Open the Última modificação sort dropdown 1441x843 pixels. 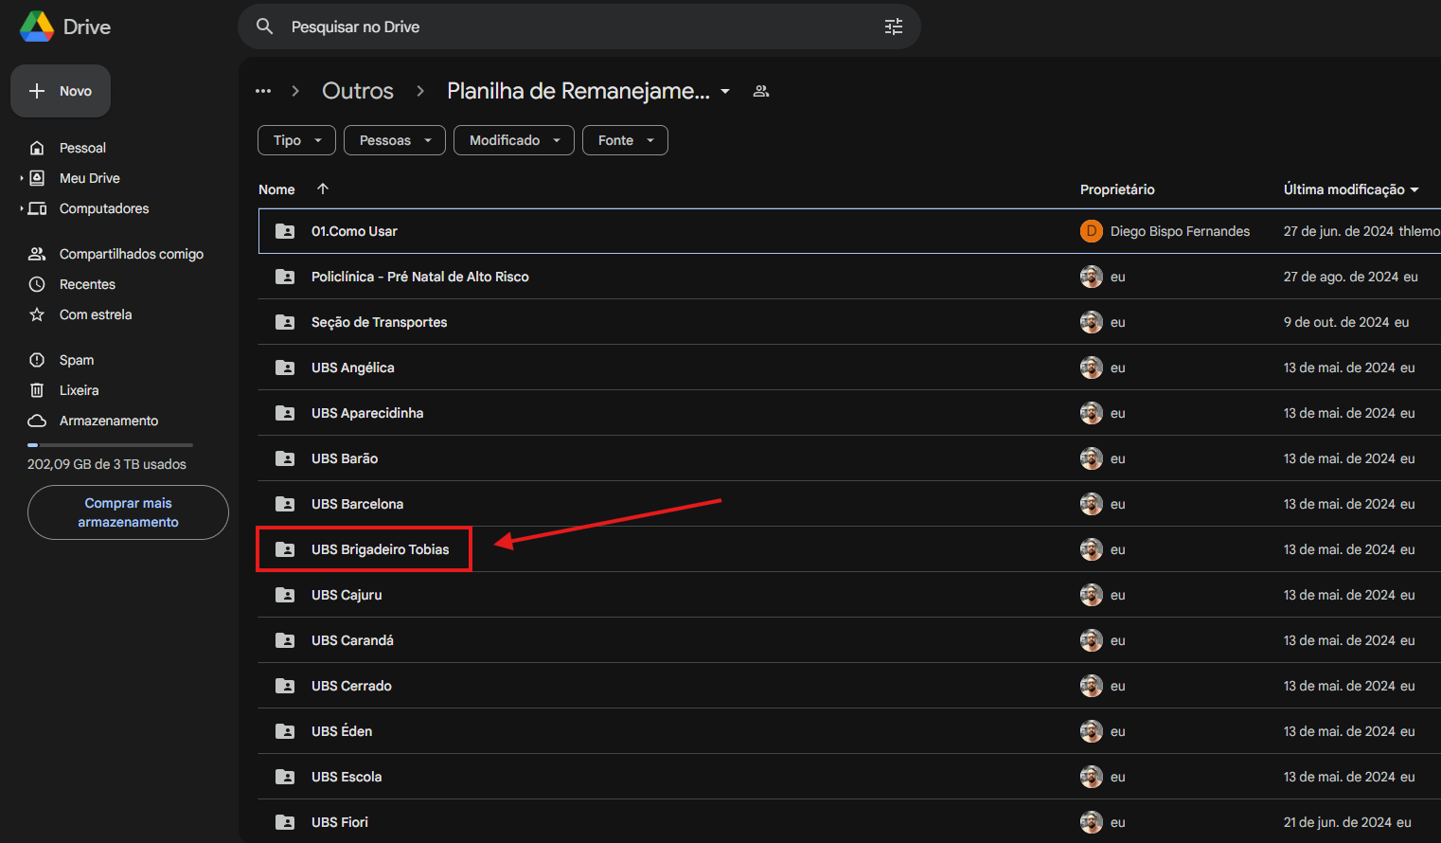coord(1350,189)
